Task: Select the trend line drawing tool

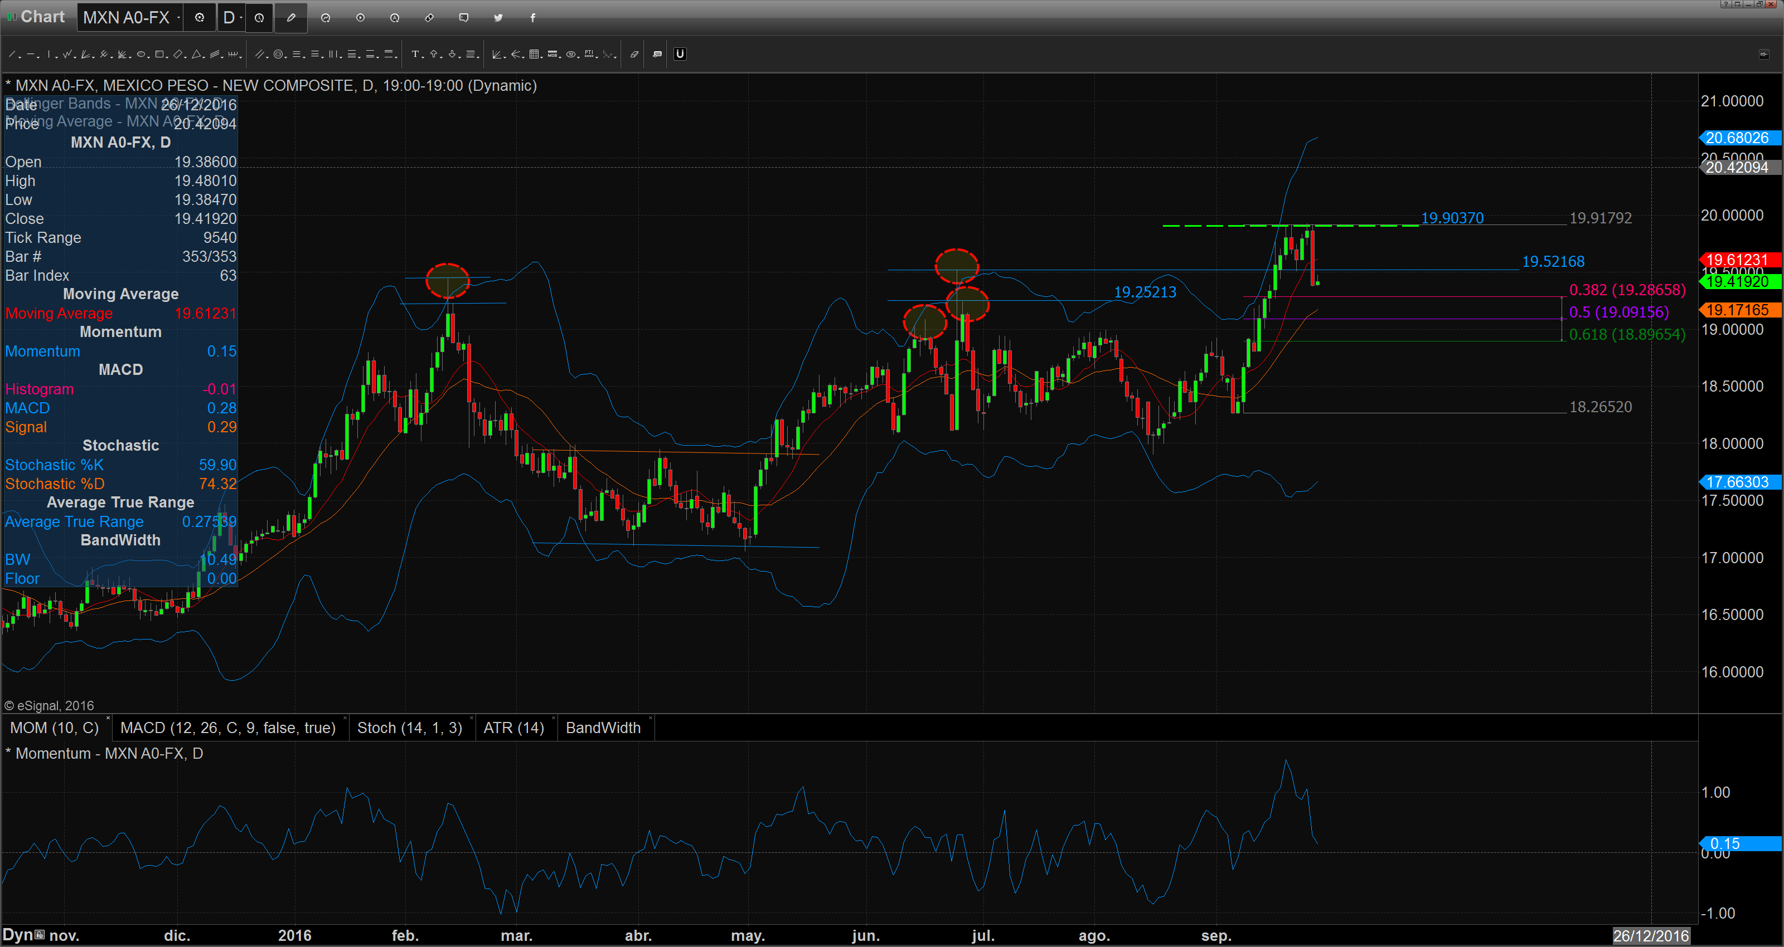Action: click(12, 54)
